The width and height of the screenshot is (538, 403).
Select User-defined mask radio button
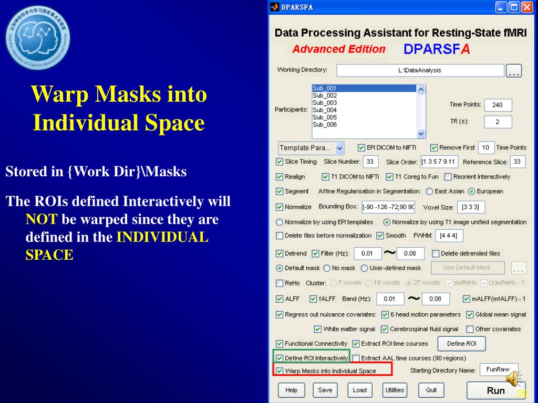coord(364,268)
